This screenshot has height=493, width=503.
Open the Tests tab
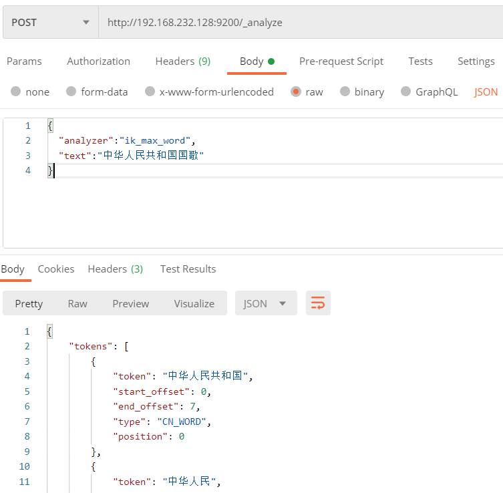point(420,61)
